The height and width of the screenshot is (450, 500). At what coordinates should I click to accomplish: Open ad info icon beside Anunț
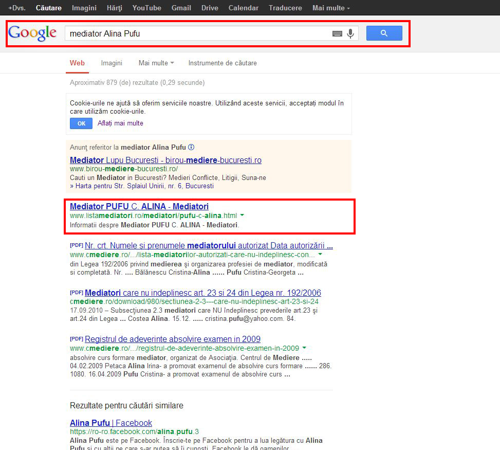pos(191,147)
